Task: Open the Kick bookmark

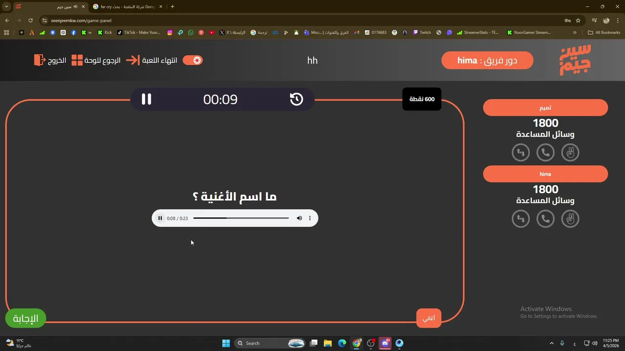Action: (104, 33)
